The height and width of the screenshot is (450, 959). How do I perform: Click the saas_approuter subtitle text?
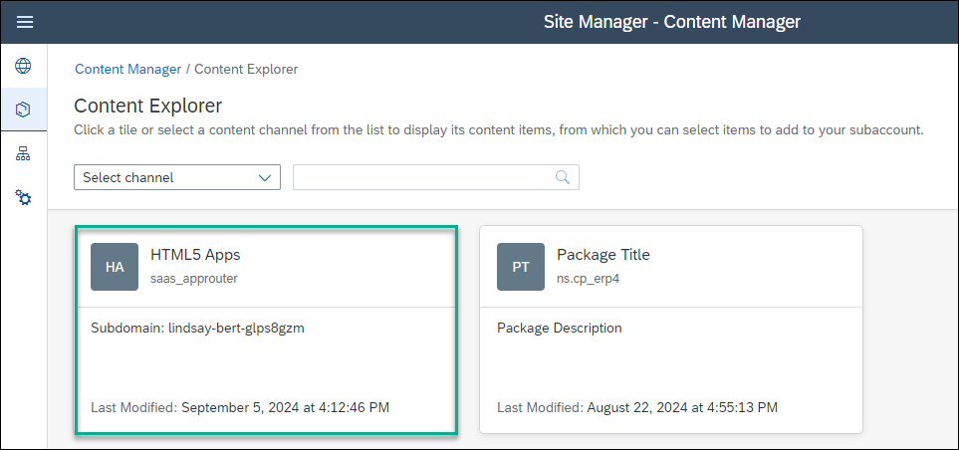[194, 278]
